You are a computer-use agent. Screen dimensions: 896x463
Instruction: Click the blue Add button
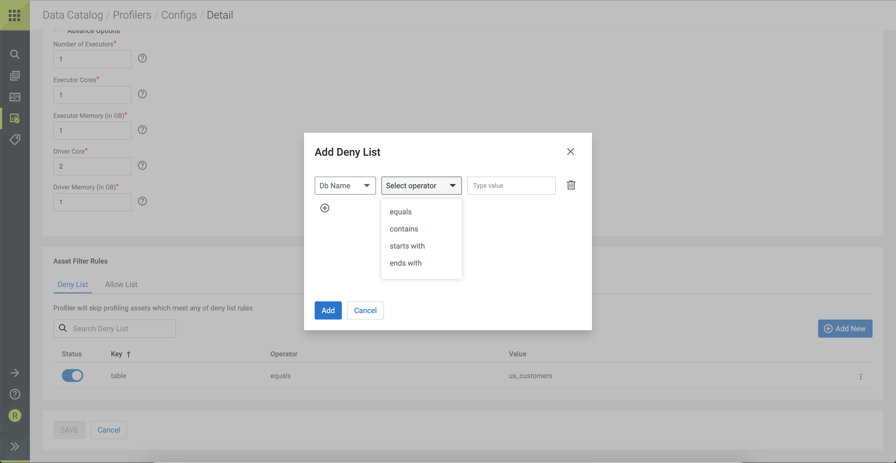coord(328,310)
